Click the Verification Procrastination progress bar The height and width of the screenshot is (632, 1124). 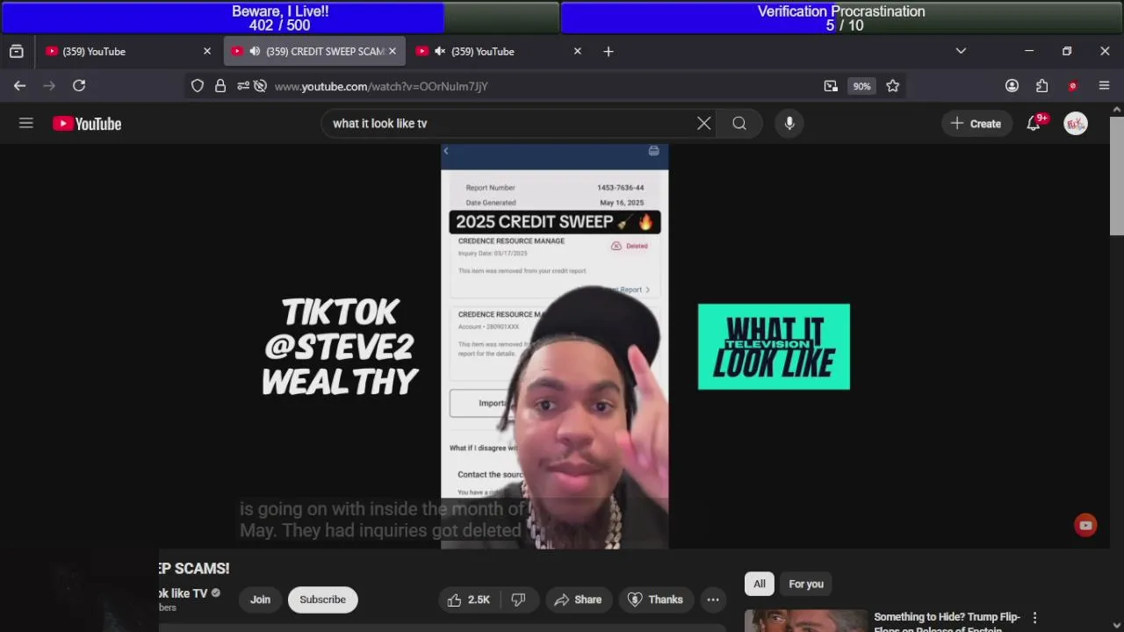[841, 18]
